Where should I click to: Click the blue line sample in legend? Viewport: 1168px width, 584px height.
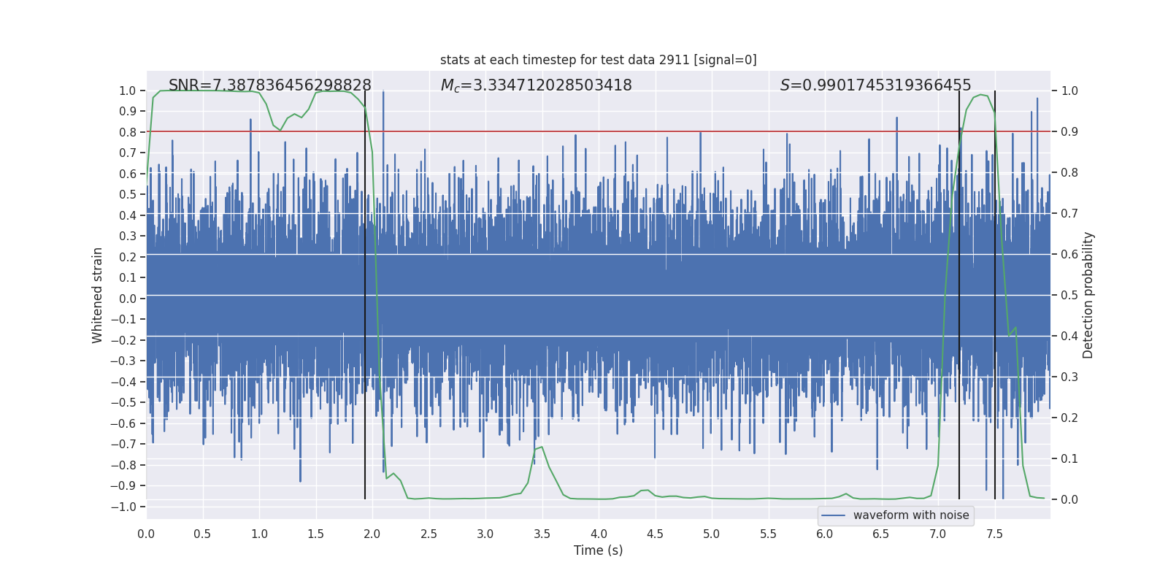pos(833,515)
